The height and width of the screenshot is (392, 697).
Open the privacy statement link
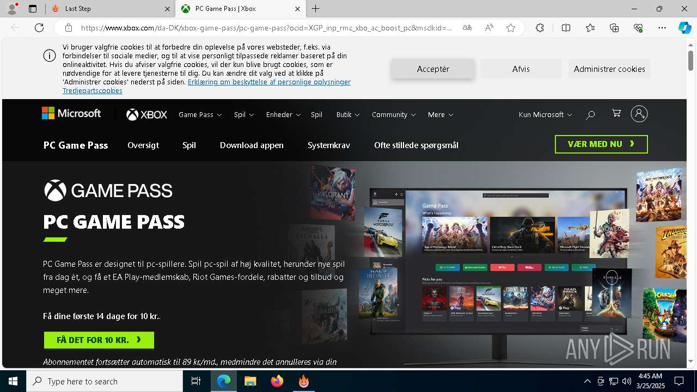point(269,82)
